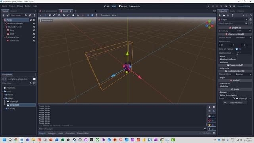This screenshot has width=254, height=143.
Task: Click the group selected nodes icon
Action: (x=68, y=15)
